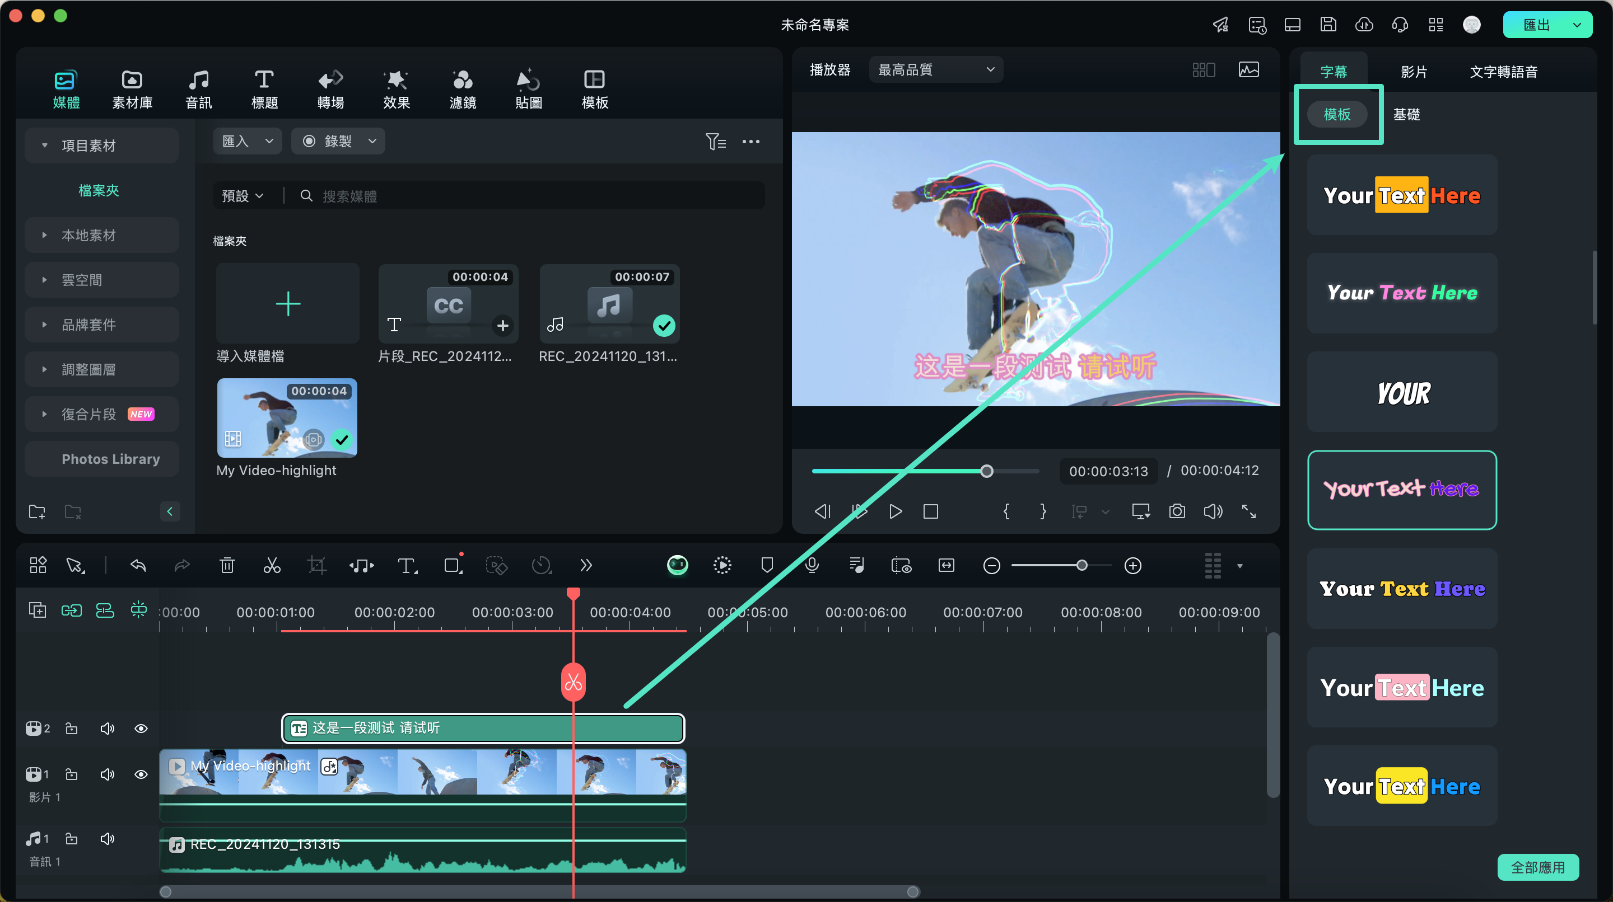Toggle eye icon on subtitle track
1613x902 pixels.
(x=141, y=727)
